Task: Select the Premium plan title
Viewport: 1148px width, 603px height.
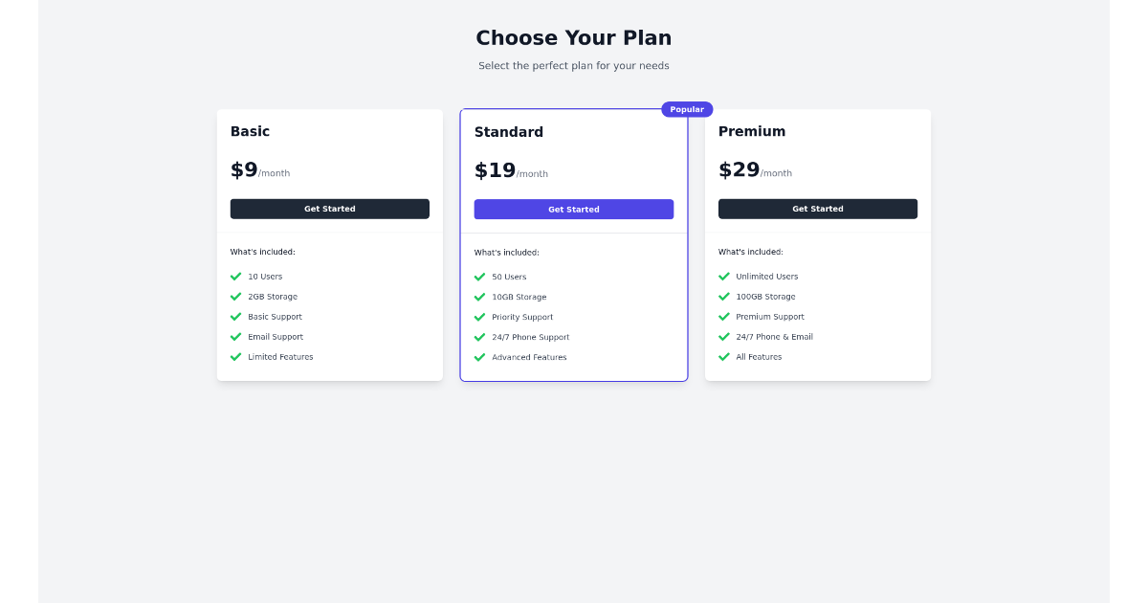Action: click(x=752, y=131)
